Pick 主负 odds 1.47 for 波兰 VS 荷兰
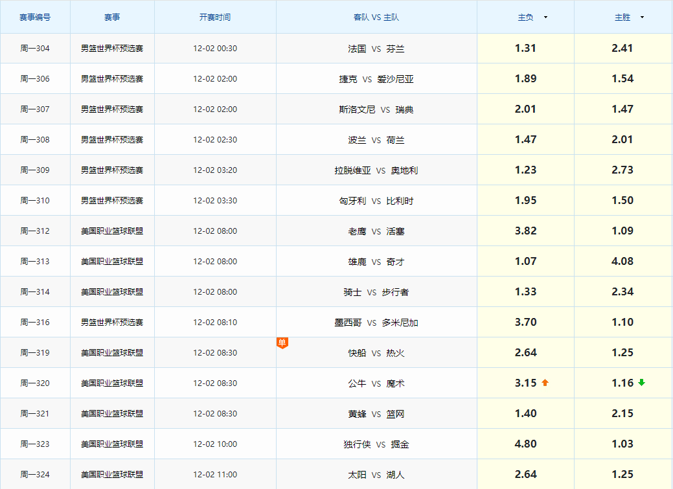 pyautogui.click(x=525, y=139)
